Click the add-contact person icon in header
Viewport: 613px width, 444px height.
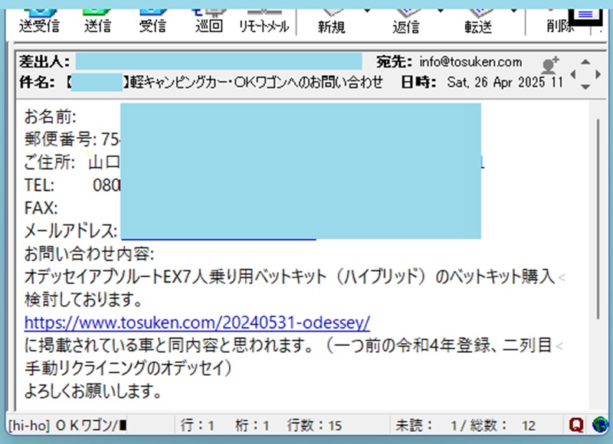549,66
